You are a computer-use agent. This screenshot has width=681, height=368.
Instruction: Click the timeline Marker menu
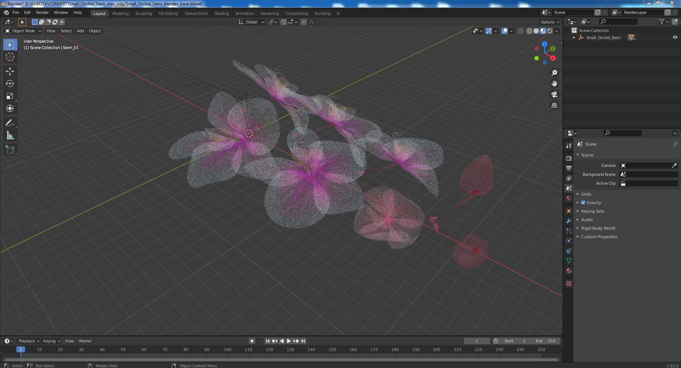(x=85, y=341)
